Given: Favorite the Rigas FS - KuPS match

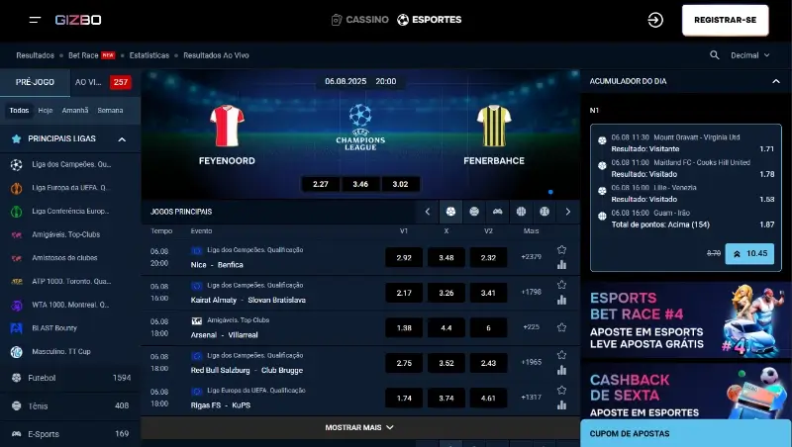Looking at the screenshot, I should click(x=561, y=390).
